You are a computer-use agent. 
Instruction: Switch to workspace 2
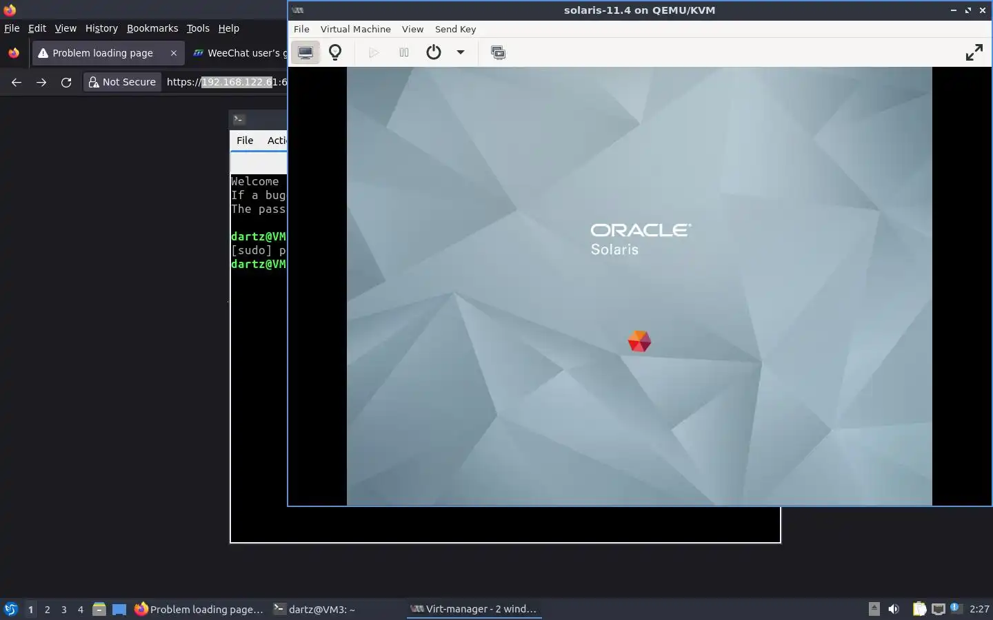coord(47,609)
